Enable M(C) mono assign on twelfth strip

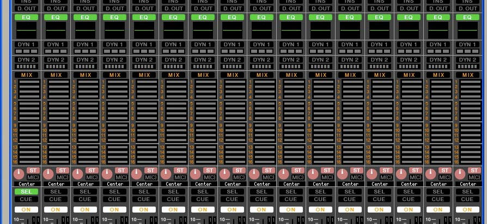point(357,177)
